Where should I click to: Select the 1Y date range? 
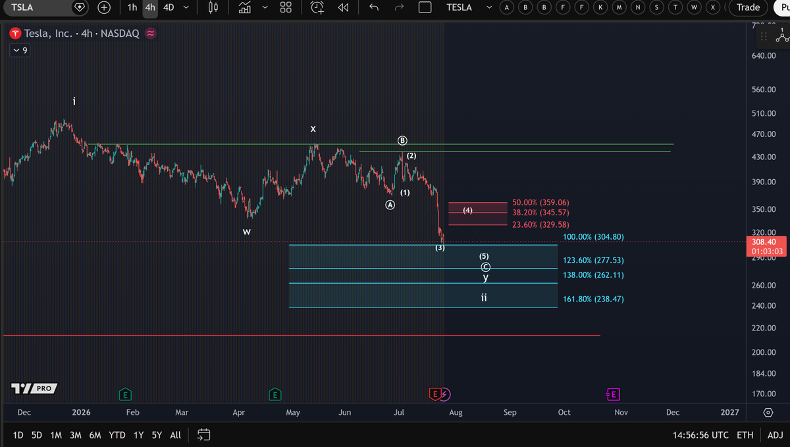coord(138,434)
